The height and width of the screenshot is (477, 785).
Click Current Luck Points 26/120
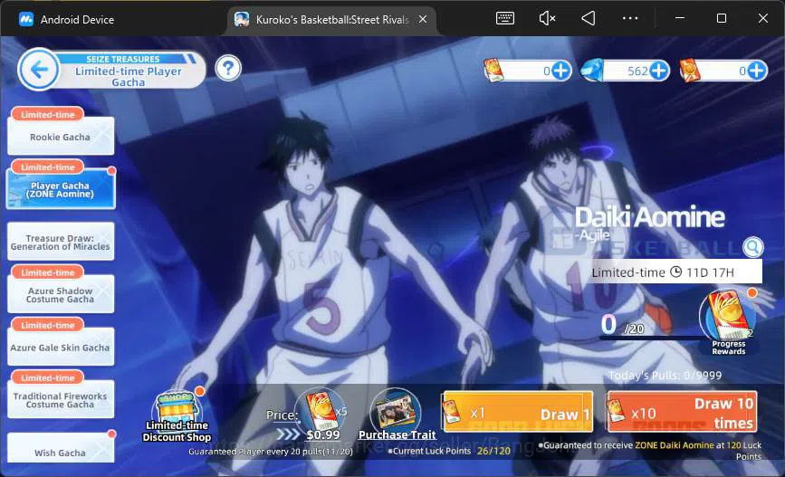451,451
